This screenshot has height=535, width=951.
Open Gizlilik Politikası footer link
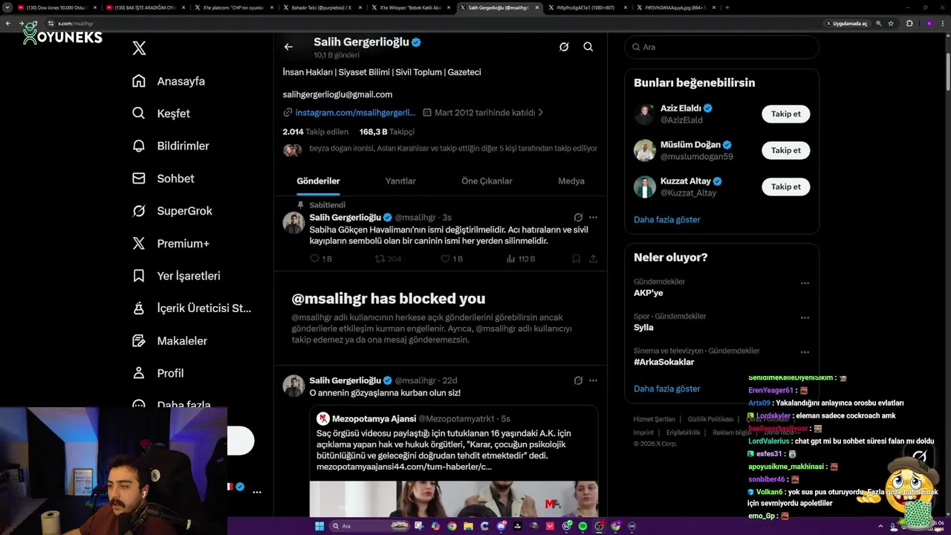tap(710, 419)
